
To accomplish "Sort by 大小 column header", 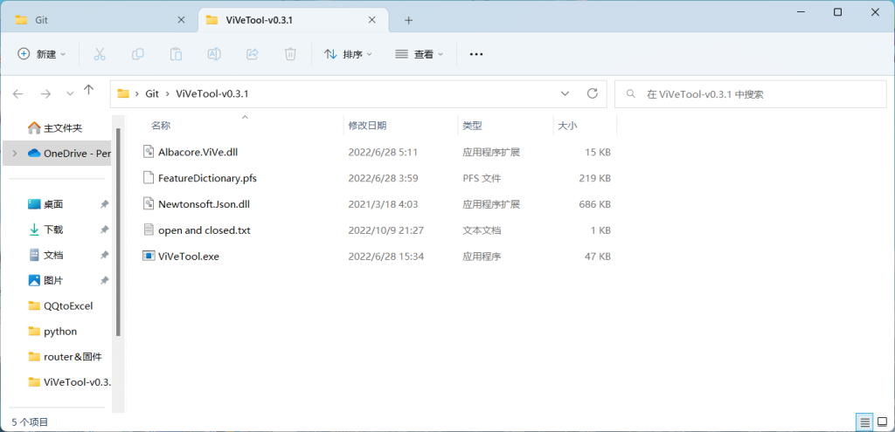I will (x=566, y=126).
